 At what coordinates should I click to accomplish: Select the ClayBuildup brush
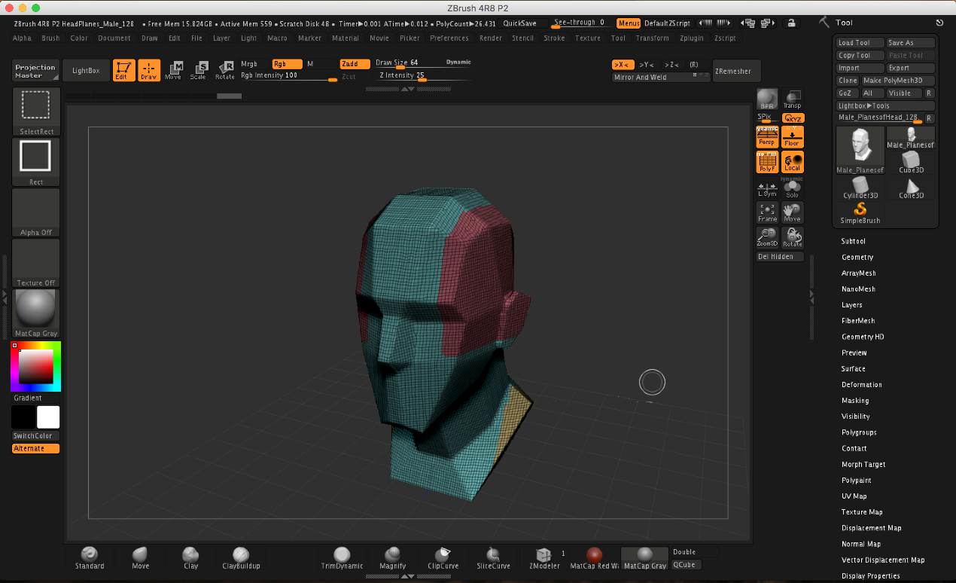pyautogui.click(x=241, y=557)
